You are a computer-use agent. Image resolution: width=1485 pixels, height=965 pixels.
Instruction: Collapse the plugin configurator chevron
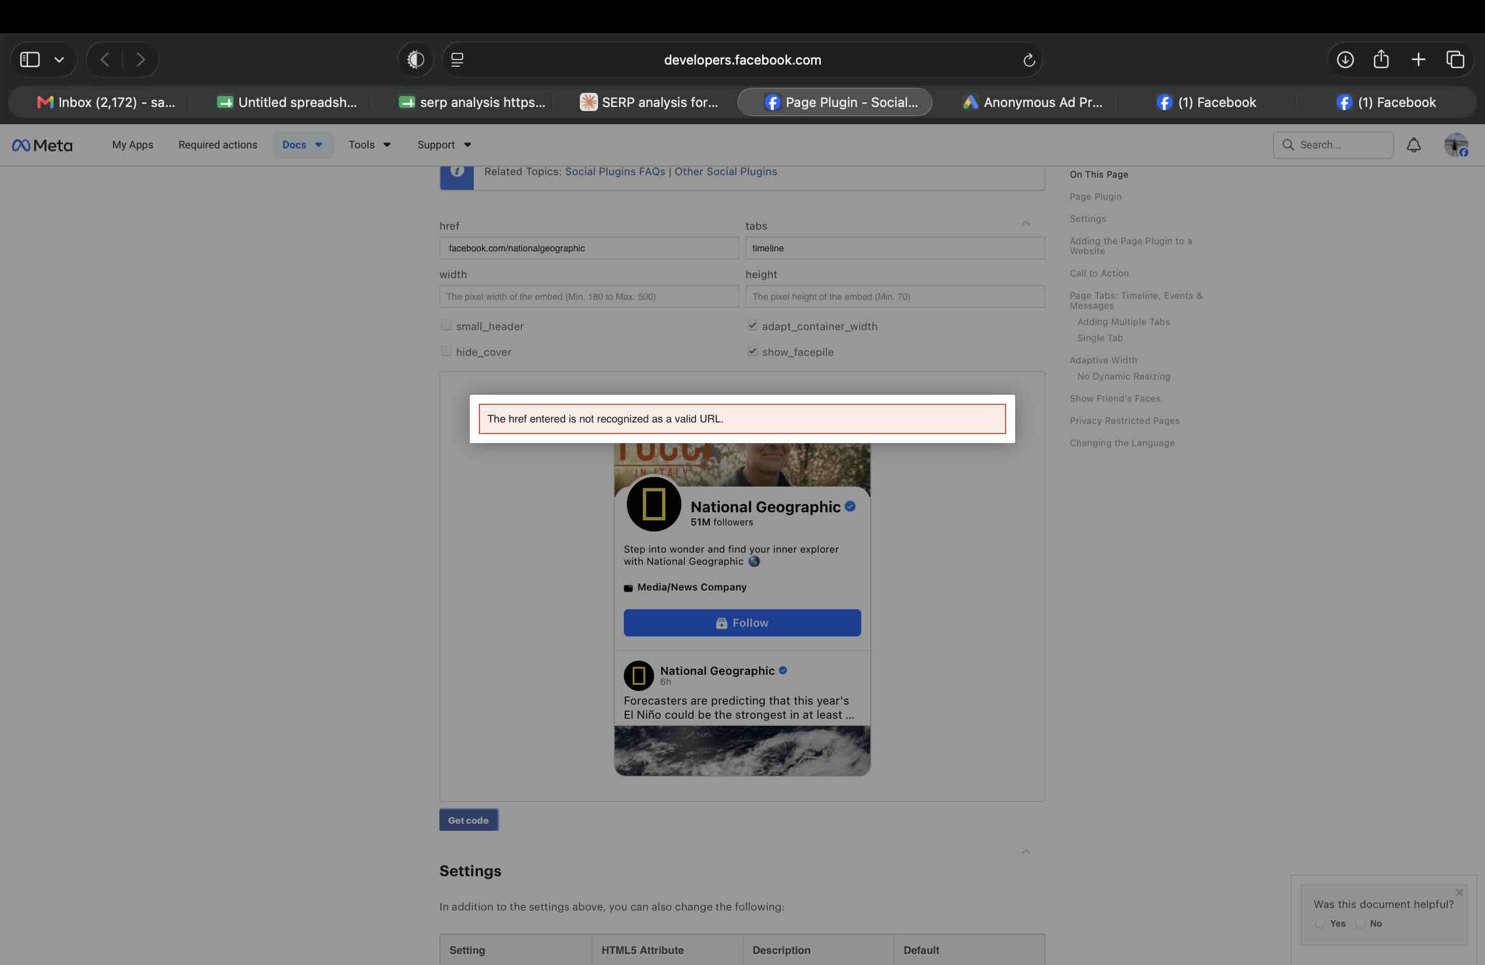tap(1026, 223)
